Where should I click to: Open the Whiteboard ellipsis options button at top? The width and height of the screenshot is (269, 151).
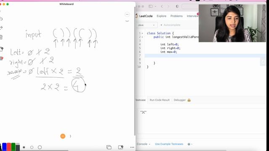click(127, 15)
